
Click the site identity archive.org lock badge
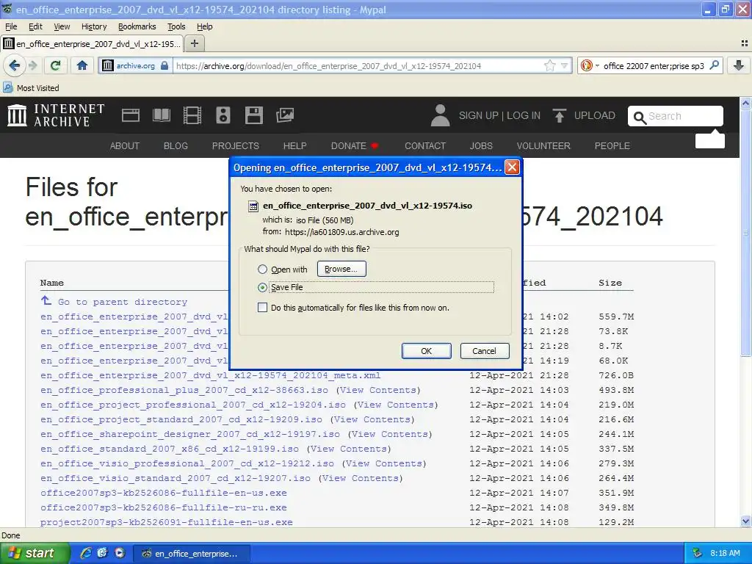(136, 65)
